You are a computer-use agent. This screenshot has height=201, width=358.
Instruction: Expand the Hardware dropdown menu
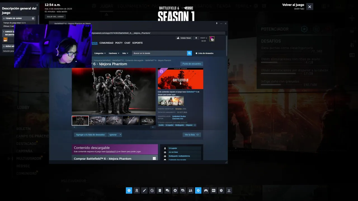click(114, 53)
